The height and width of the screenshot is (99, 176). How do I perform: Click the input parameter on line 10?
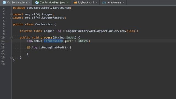click(70, 38)
